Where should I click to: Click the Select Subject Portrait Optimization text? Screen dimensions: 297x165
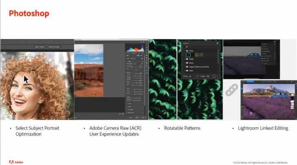point(37,131)
